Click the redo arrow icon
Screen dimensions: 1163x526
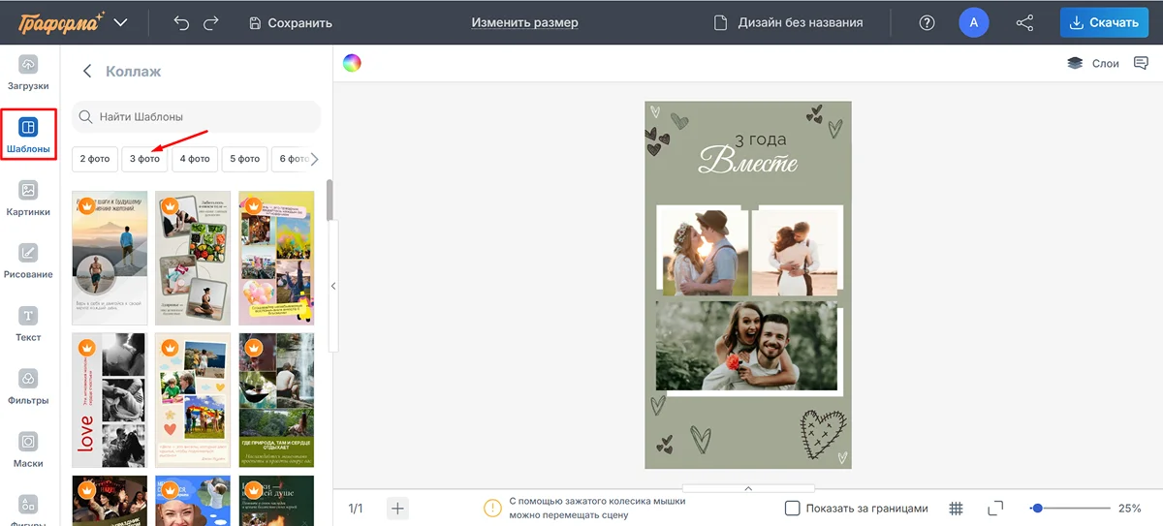(x=211, y=22)
